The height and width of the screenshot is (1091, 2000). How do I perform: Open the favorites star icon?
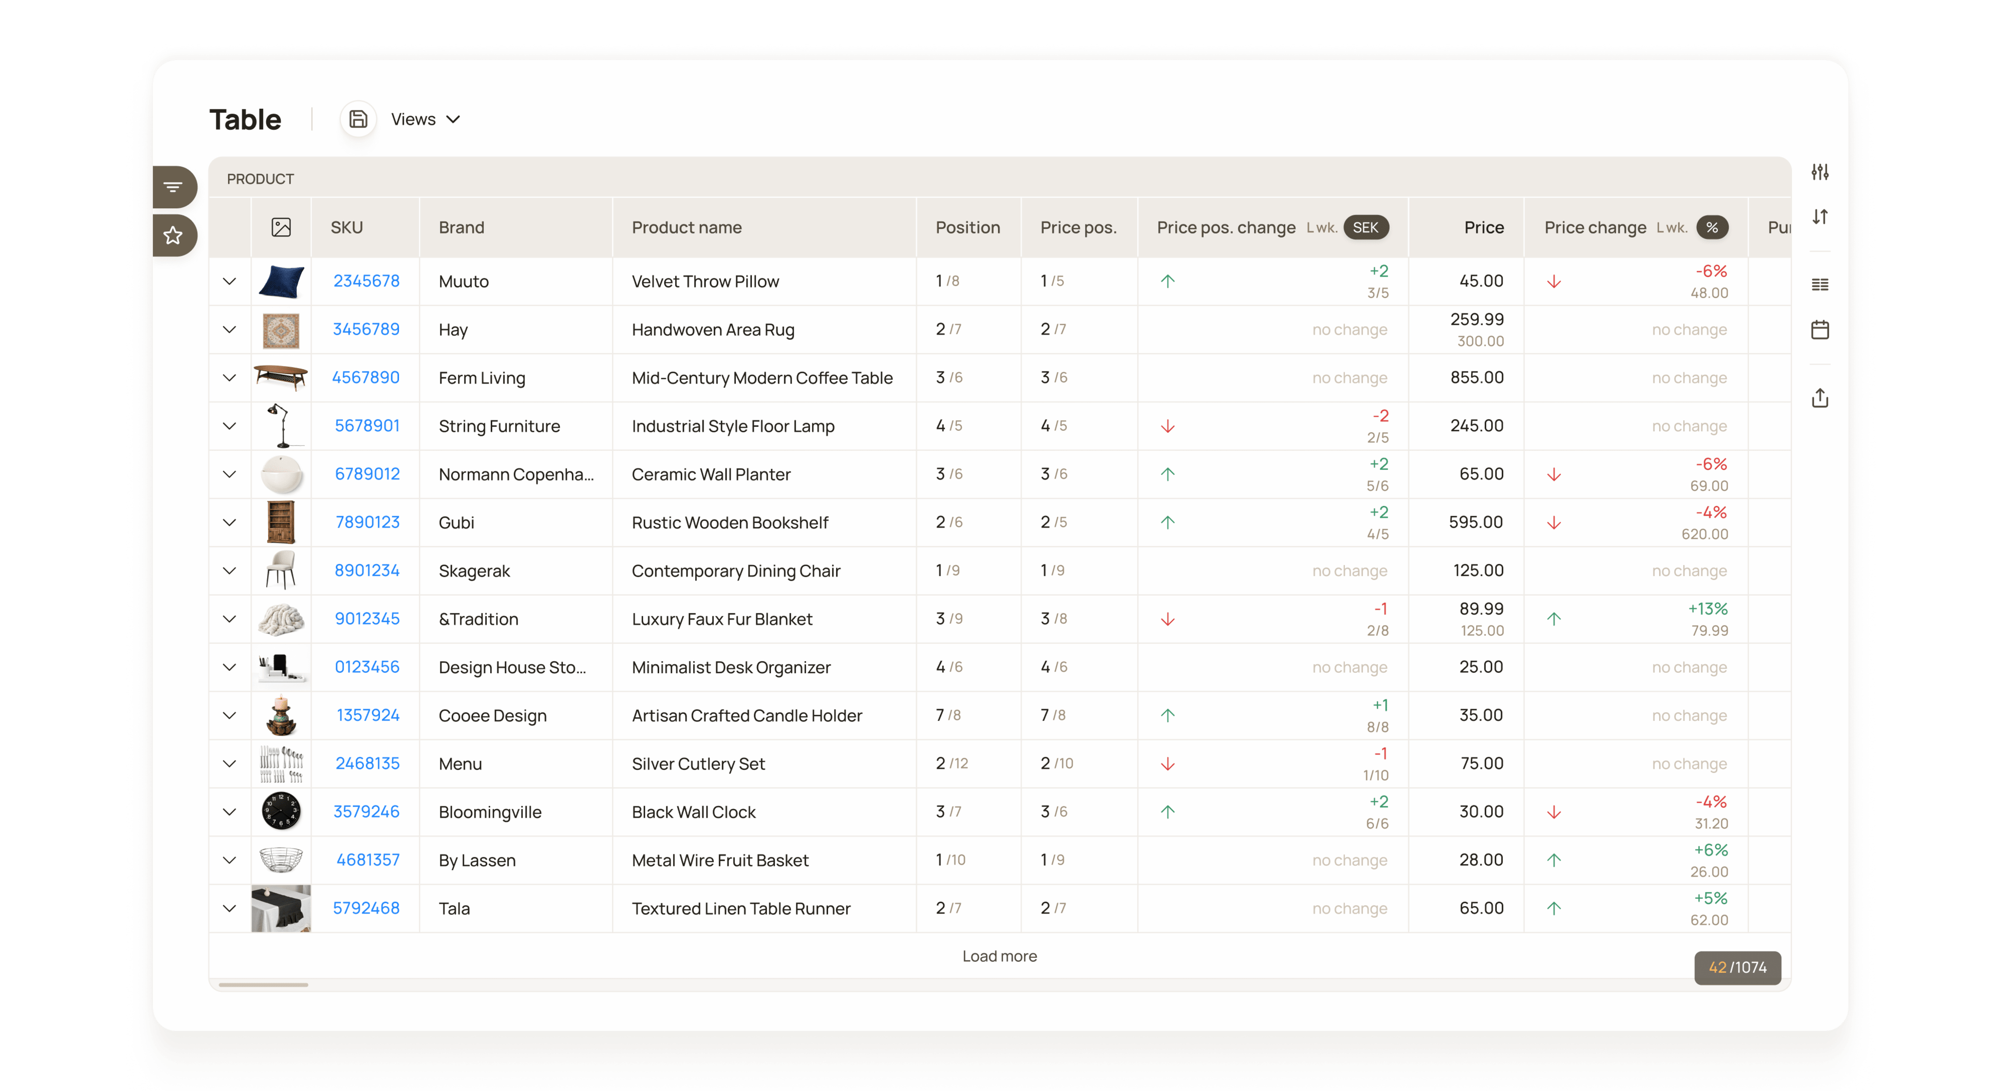point(173,235)
